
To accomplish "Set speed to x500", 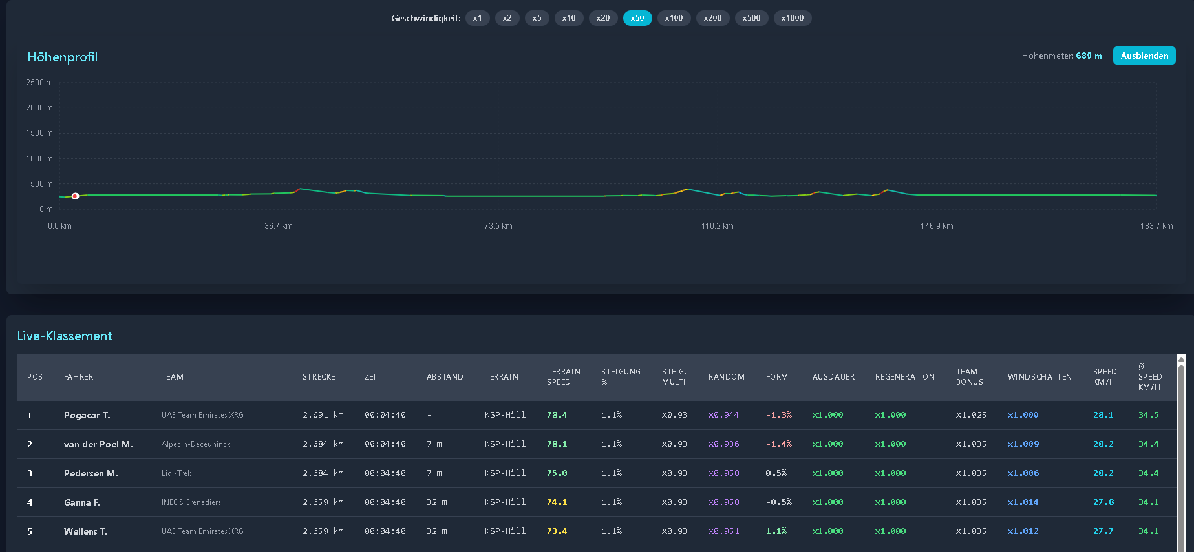I will tap(751, 18).
